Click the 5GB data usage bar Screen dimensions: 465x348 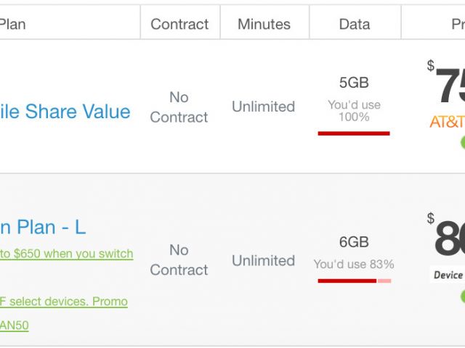(x=354, y=133)
